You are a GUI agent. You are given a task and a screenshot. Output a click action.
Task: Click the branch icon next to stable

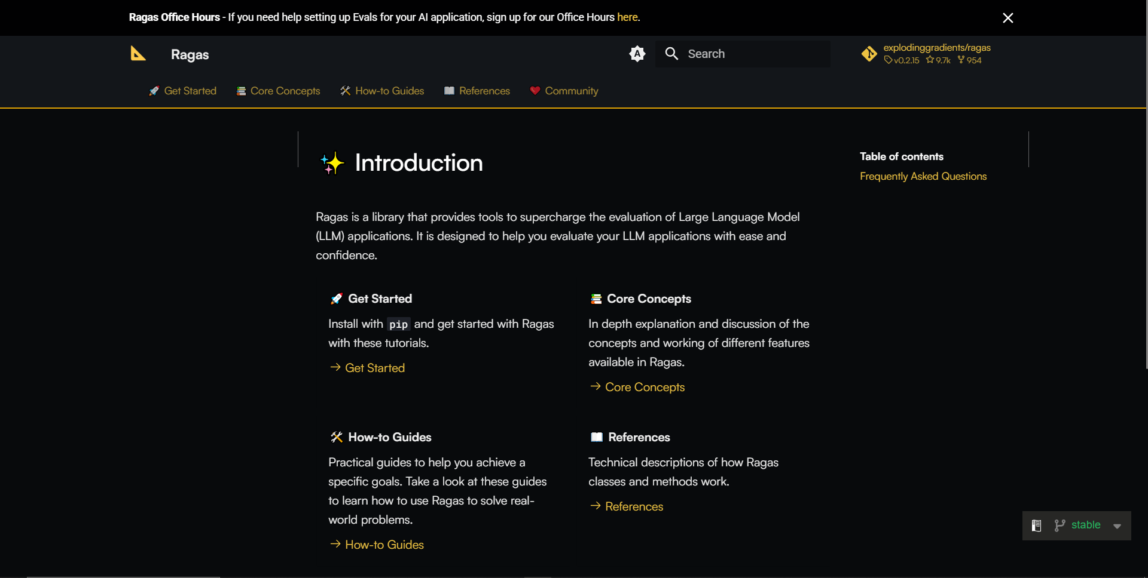pyautogui.click(x=1060, y=525)
